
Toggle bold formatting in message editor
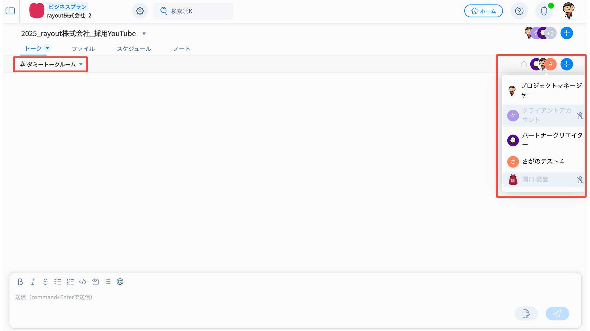click(20, 282)
